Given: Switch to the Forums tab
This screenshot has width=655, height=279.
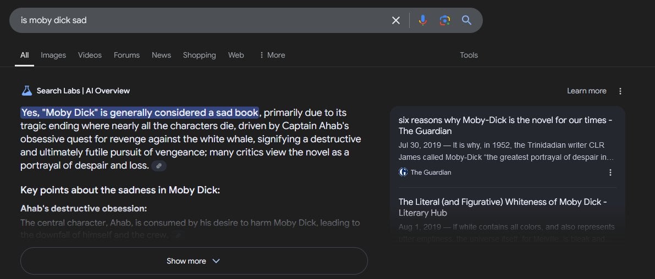Looking at the screenshot, I should [126, 55].
